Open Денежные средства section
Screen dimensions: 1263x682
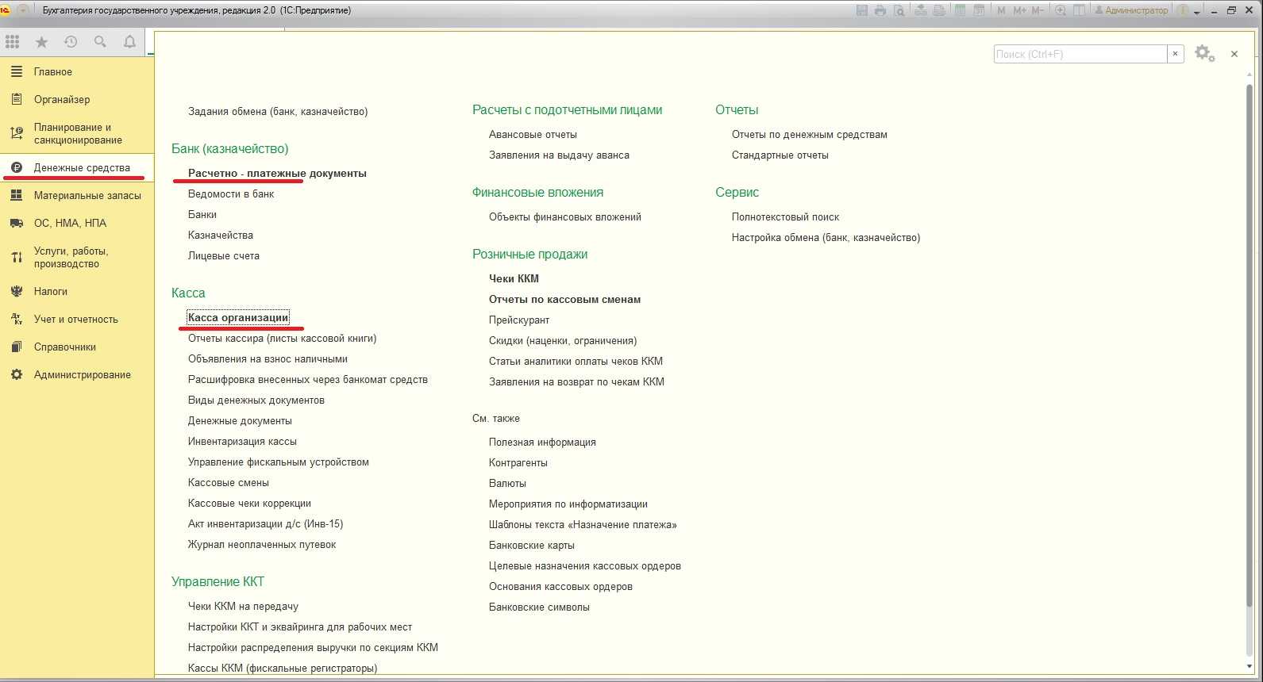(77, 167)
